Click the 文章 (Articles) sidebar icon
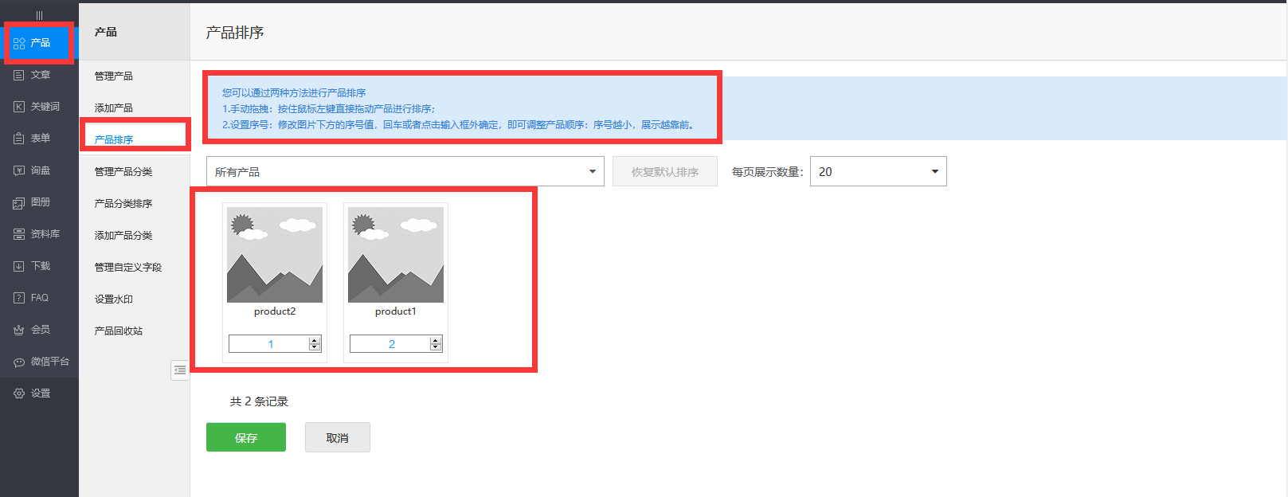The width and height of the screenshot is (1288, 497). pos(19,75)
